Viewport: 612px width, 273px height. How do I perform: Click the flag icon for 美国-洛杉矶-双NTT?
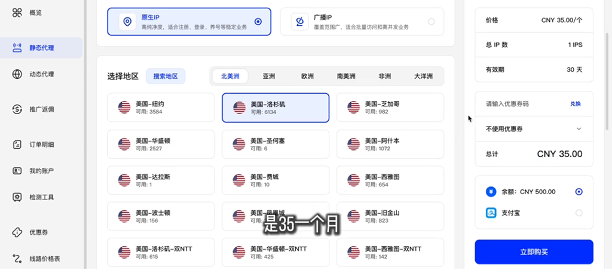124,252
